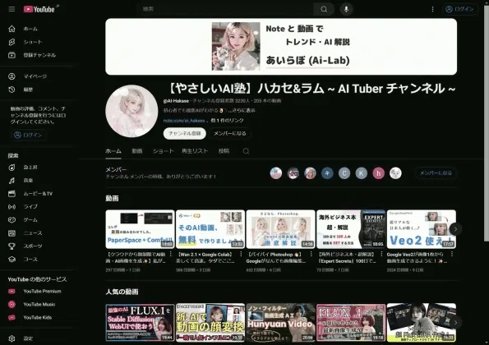The height and width of the screenshot is (345, 489).
Task: Click the チャンネル登録 subscribe button
Action: (x=185, y=133)
